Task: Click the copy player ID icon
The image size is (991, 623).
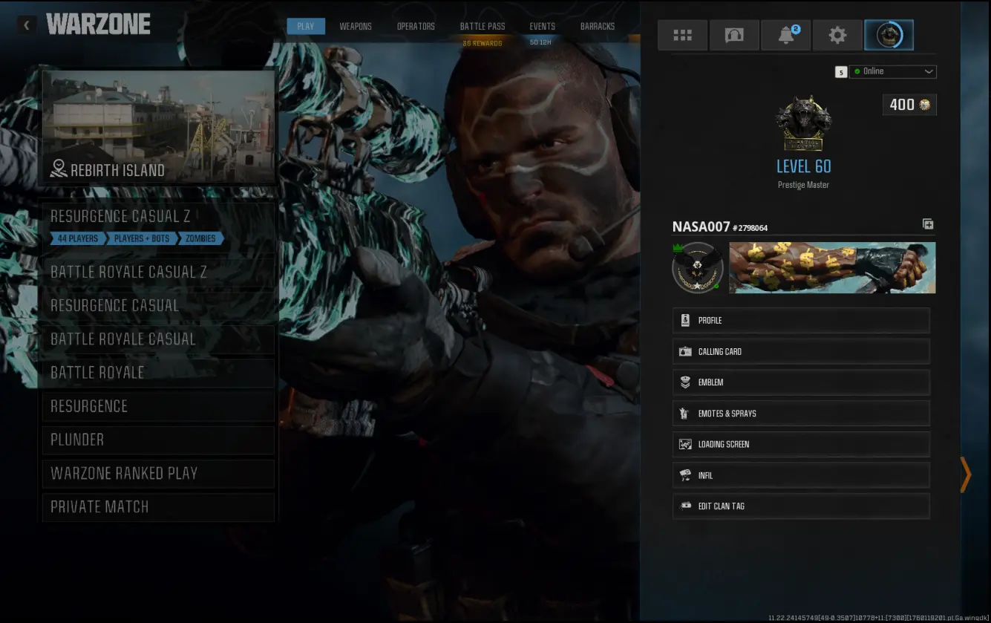Action: [x=928, y=224]
